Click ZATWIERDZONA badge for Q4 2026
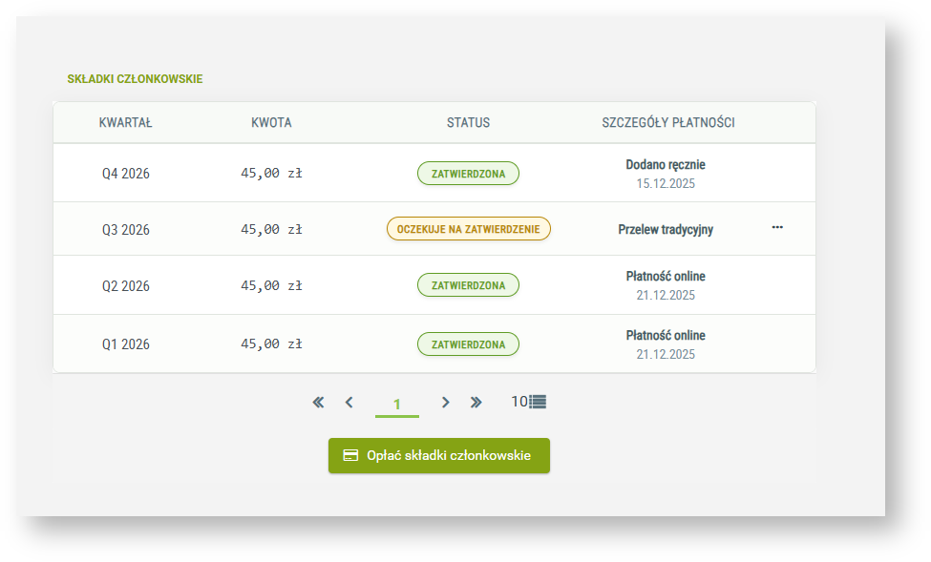 (x=468, y=174)
